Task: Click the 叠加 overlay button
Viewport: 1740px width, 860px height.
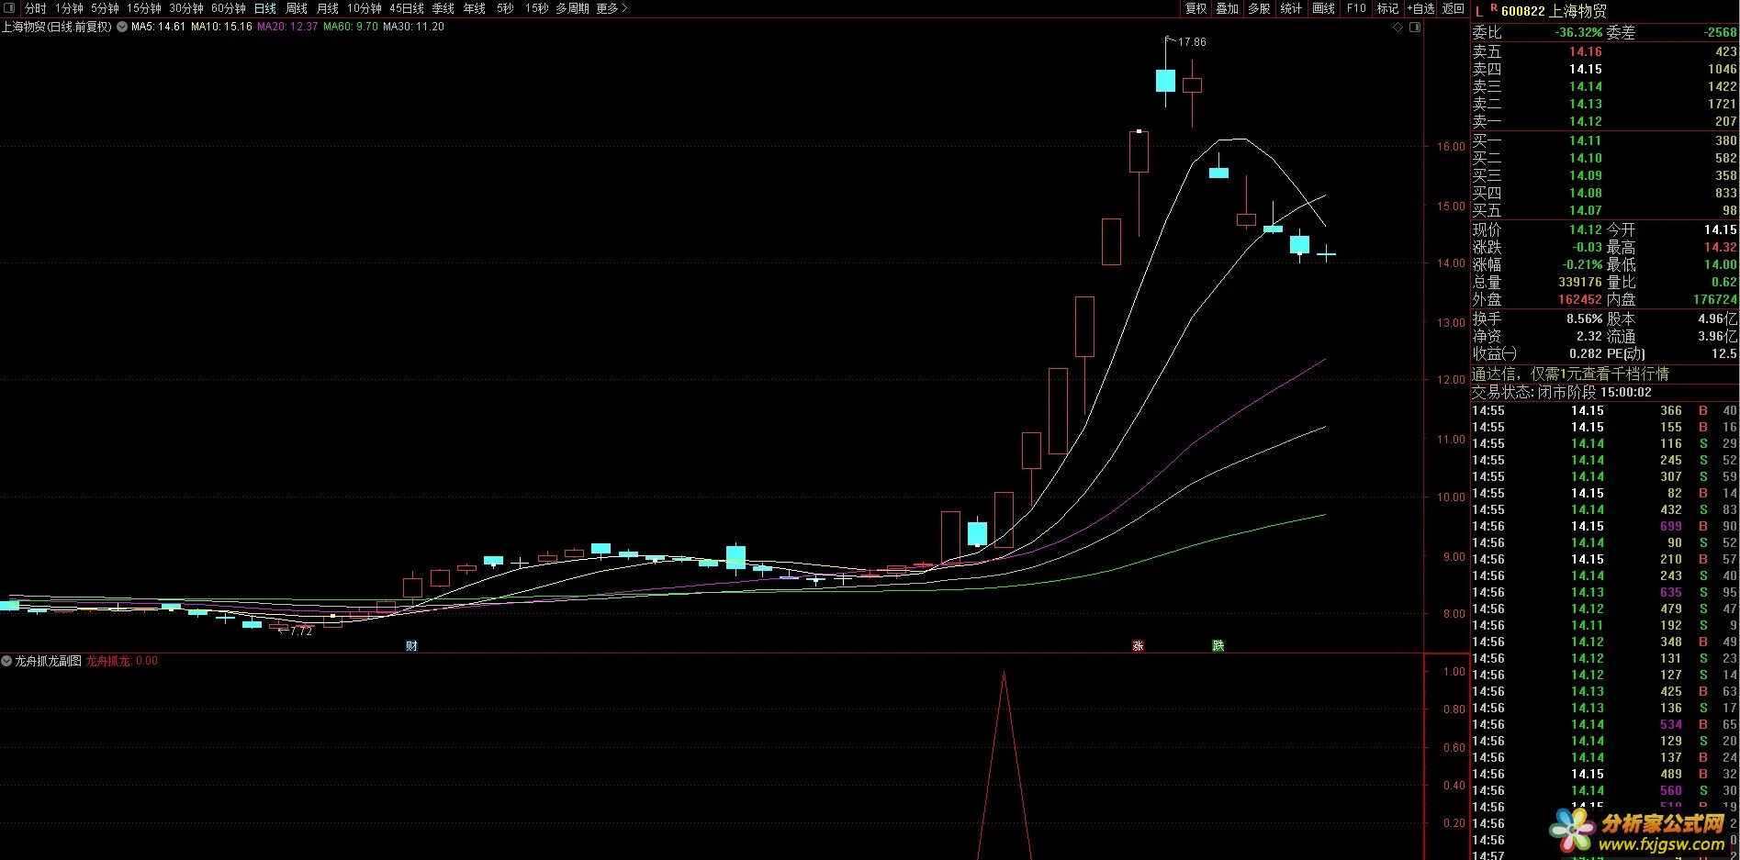Action: coord(1228,8)
